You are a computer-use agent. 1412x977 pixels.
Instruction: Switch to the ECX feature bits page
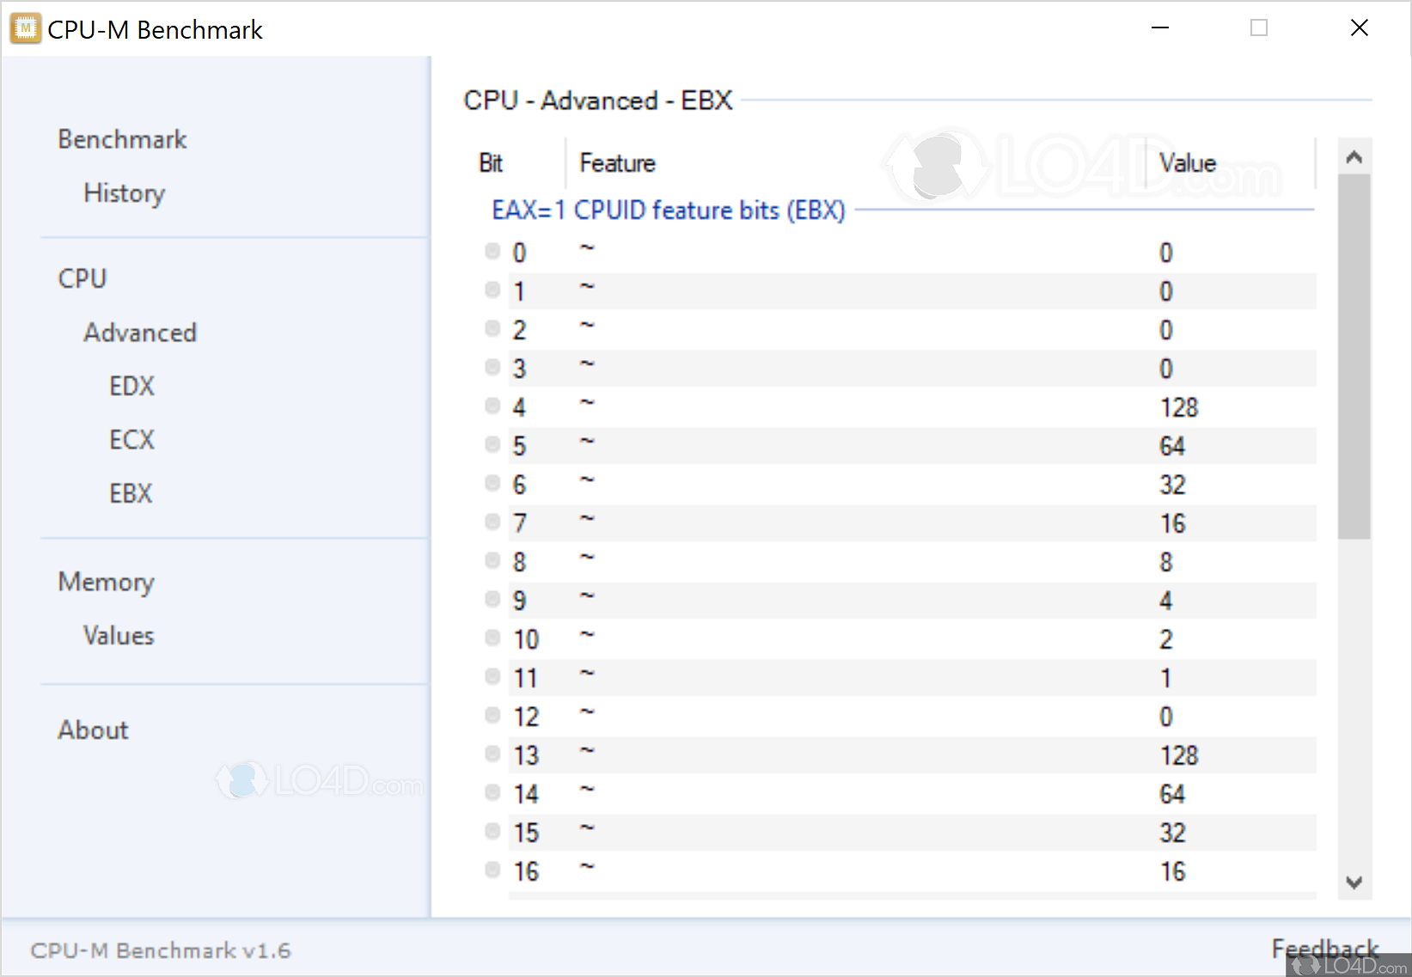tap(131, 440)
